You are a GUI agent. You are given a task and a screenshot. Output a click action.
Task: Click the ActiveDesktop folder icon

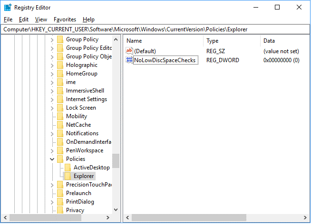[x=68, y=168]
